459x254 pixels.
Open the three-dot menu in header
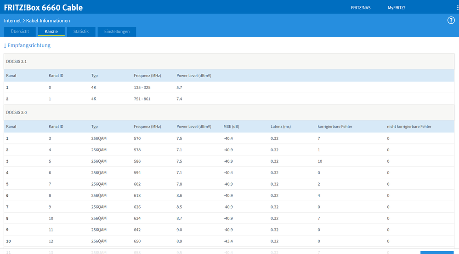tap(457, 8)
